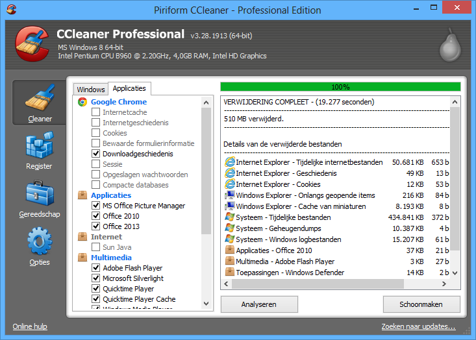
Task: Select the Google Chrome group heading
Action: (x=119, y=102)
